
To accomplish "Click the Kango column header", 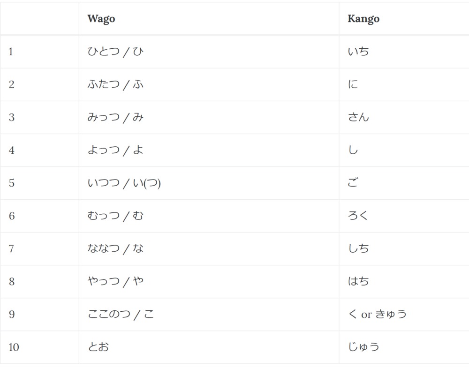I will 363,19.
